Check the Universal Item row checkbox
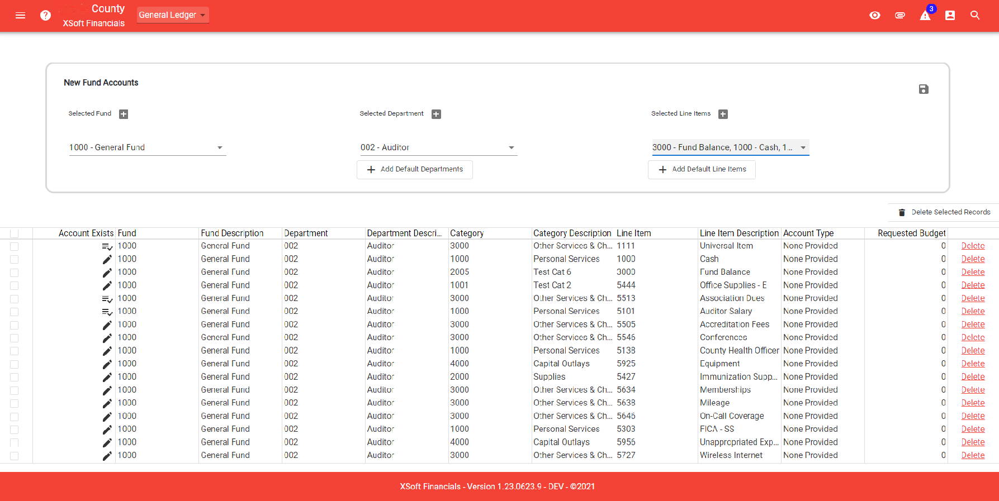The image size is (999, 501). click(x=15, y=246)
